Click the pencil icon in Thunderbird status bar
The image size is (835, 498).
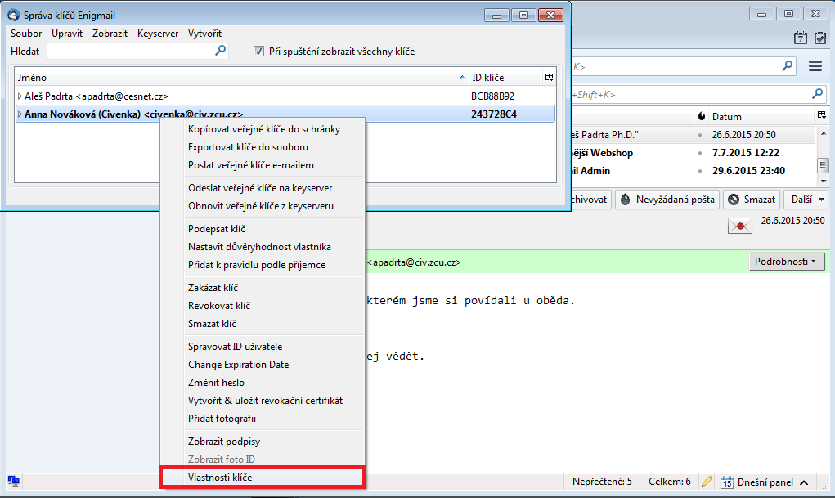707,482
